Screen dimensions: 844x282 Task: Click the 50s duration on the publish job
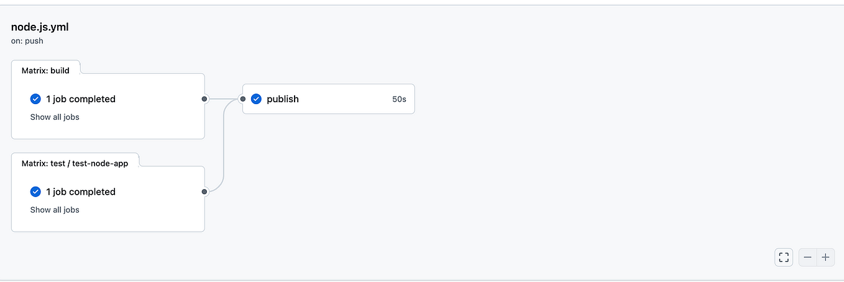(x=399, y=99)
